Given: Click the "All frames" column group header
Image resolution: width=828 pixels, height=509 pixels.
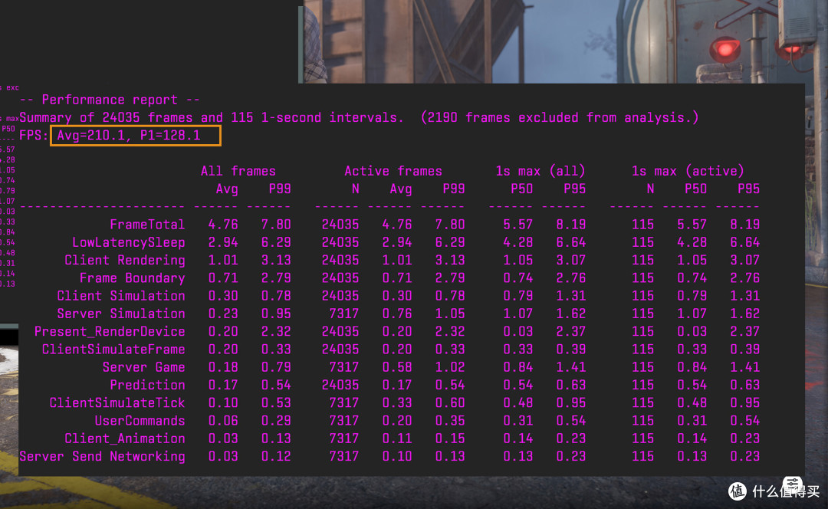Looking at the screenshot, I should (238, 171).
